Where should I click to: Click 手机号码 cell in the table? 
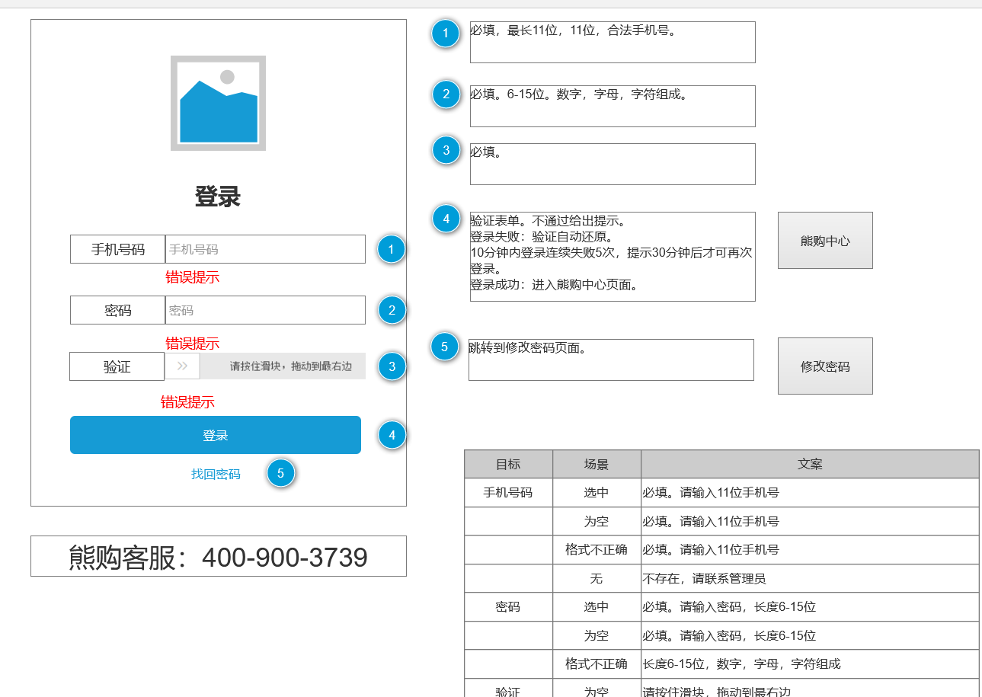508,492
